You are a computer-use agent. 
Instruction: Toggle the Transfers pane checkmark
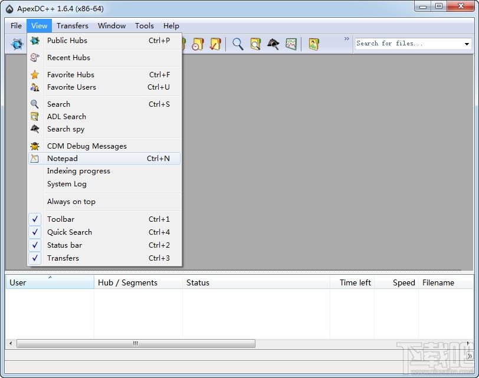(35, 258)
